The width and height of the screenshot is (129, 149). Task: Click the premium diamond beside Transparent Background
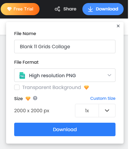tap(86, 87)
